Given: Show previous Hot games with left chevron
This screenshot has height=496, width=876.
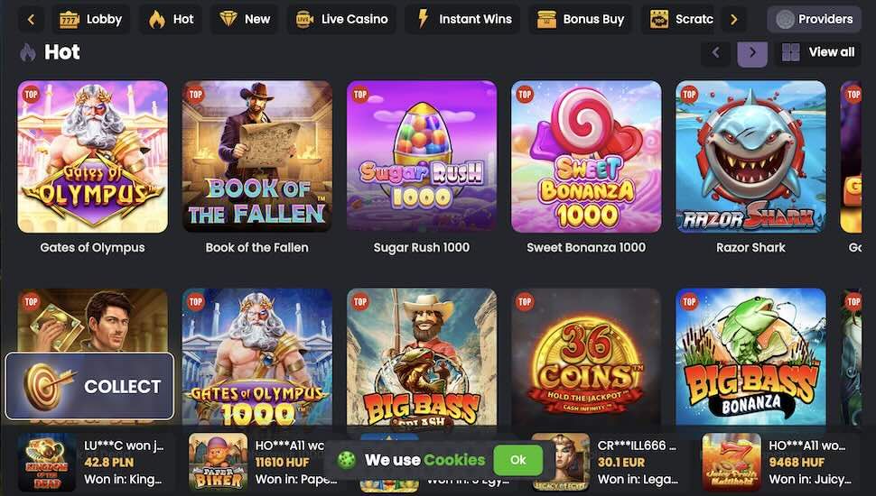Looking at the screenshot, I should pos(715,52).
